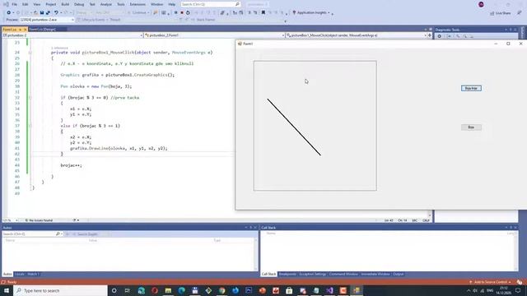Click the Diagnostic Tools settings gear icon
Image resolution: width=527 pixels, height=296 pixels.
(x=439, y=36)
